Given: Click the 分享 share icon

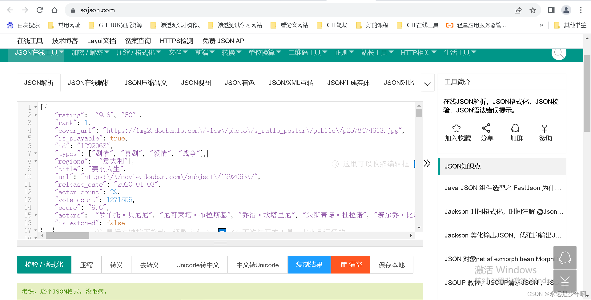Looking at the screenshot, I should (486, 128).
